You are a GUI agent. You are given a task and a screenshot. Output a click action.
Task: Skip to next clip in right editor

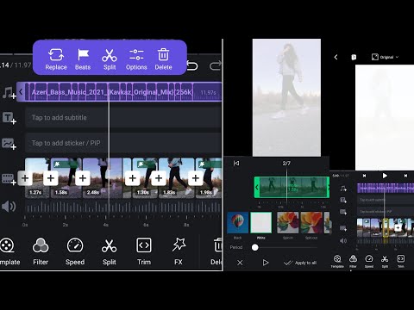point(405,176)
